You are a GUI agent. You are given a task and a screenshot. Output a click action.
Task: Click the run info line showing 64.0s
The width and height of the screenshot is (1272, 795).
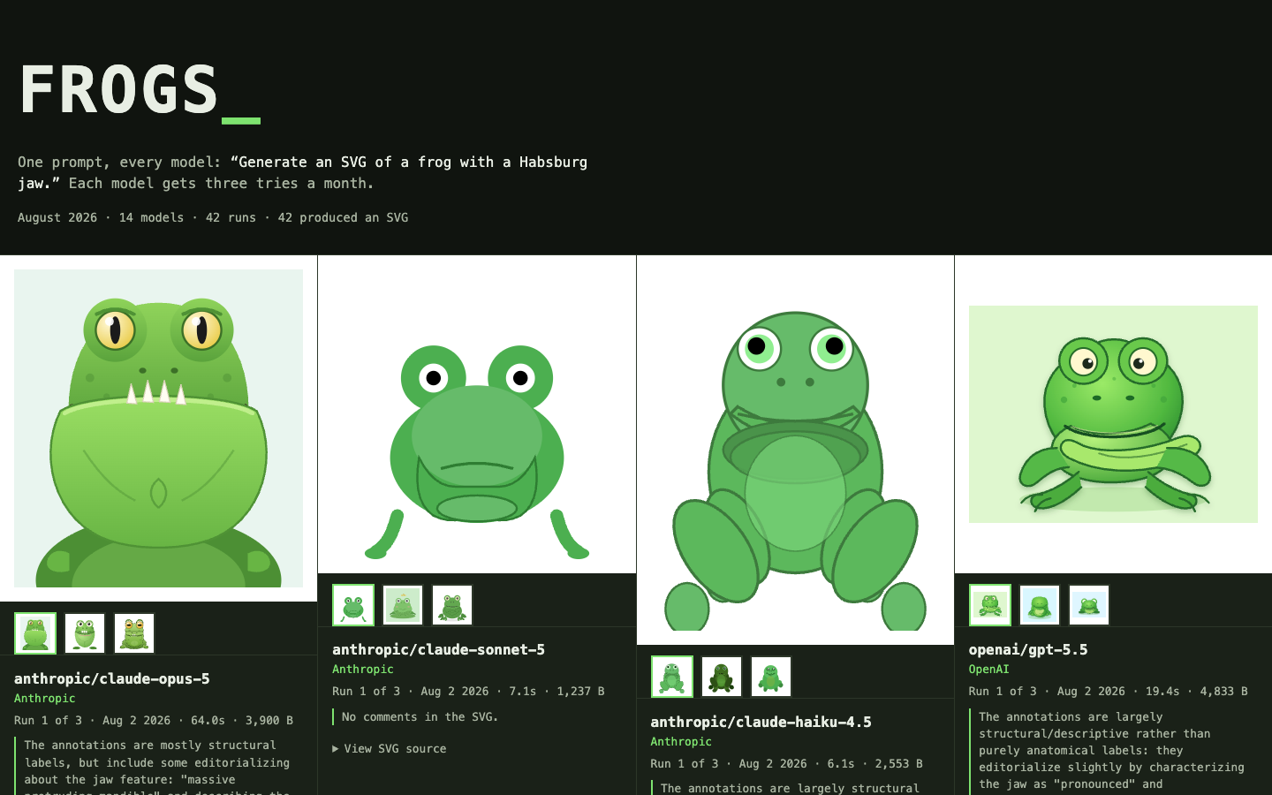[x=154, y=720]
